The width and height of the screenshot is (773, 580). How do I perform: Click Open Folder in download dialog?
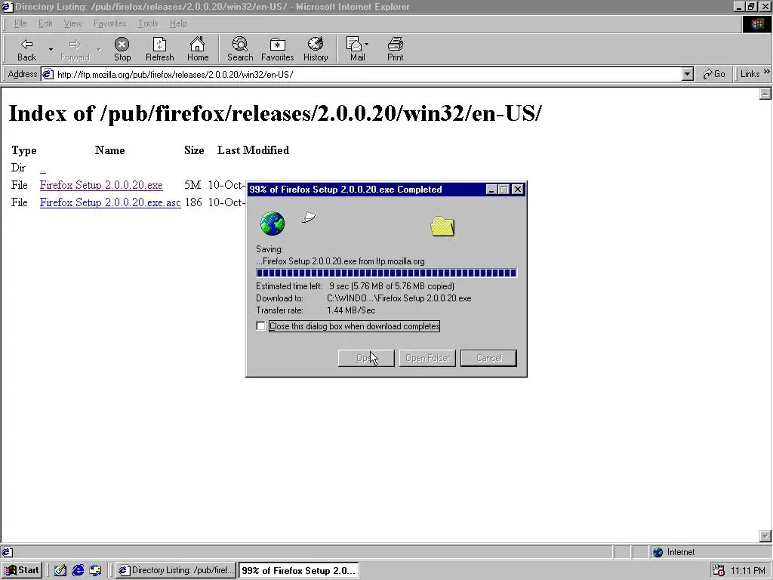click(x=427, y=358)
